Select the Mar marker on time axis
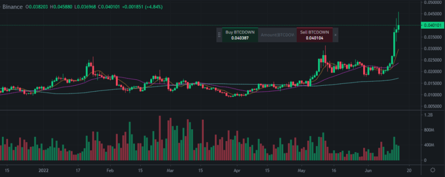 click(170, 170)
